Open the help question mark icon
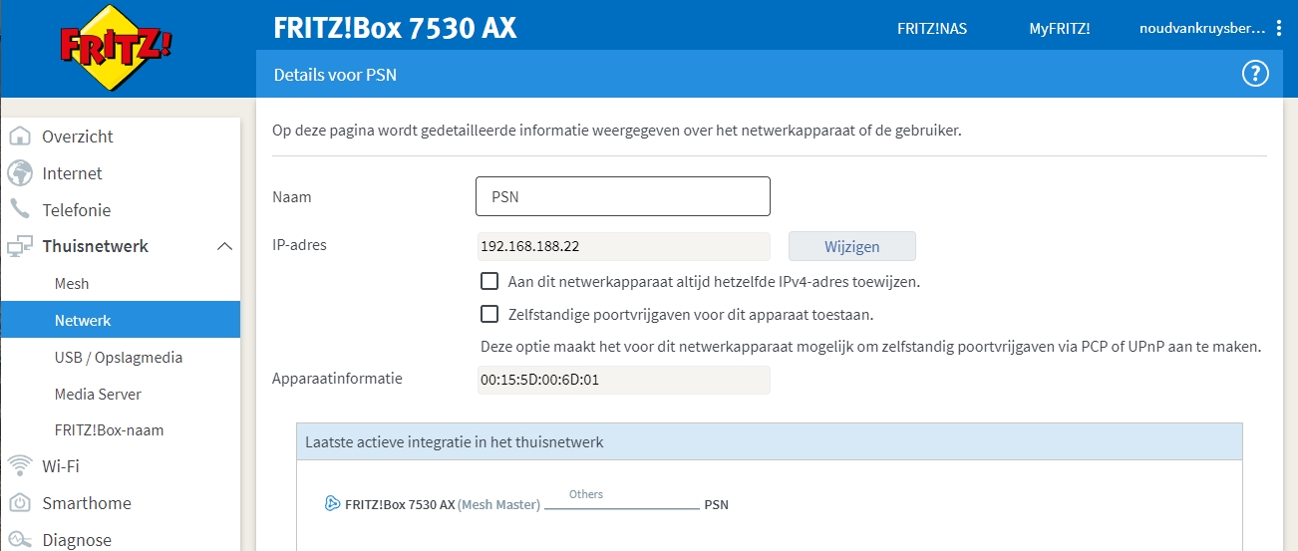 (1254, 74)
